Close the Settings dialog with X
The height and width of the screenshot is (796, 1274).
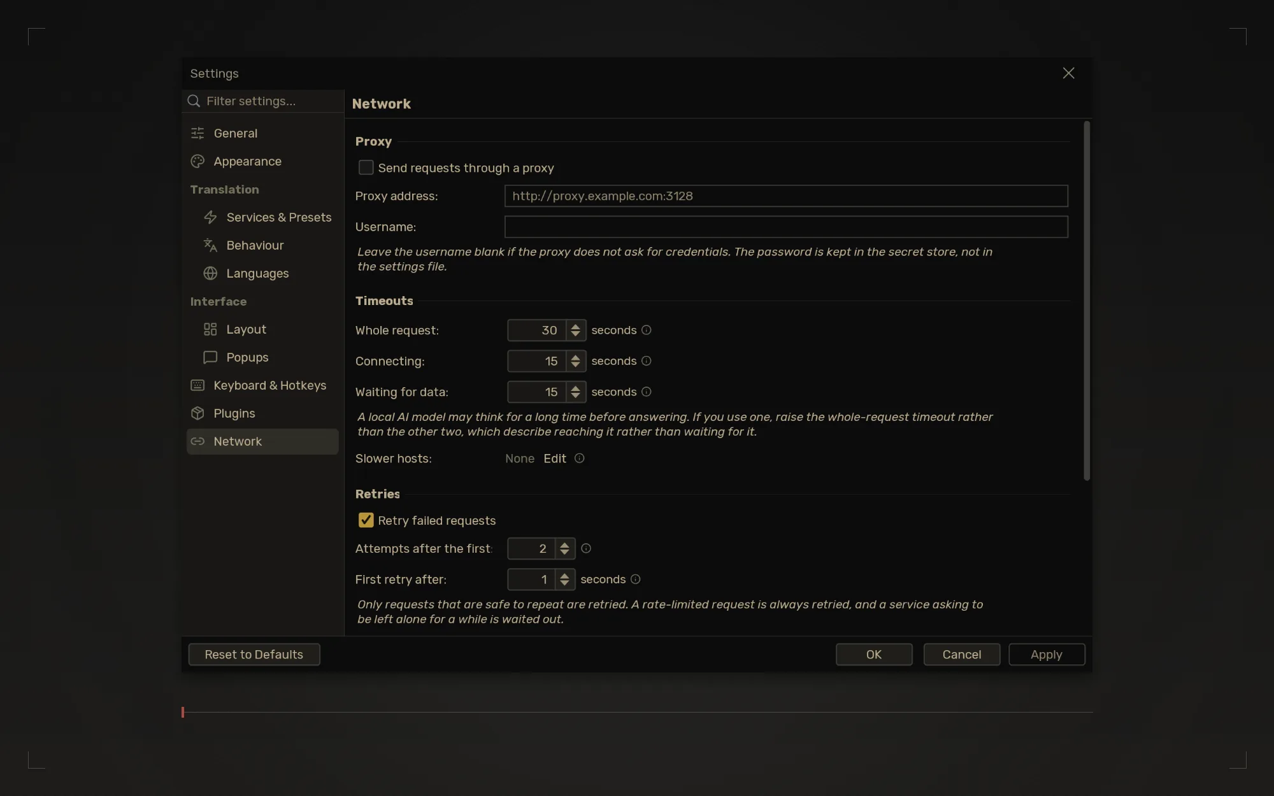(1069, 73)
